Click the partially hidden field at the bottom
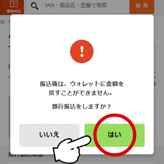 point(82,163)
